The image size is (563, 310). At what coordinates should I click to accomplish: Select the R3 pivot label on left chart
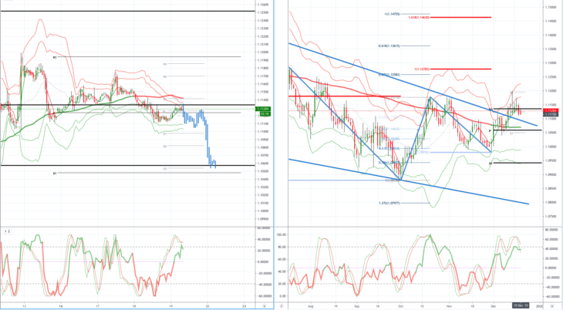[55, 57]
